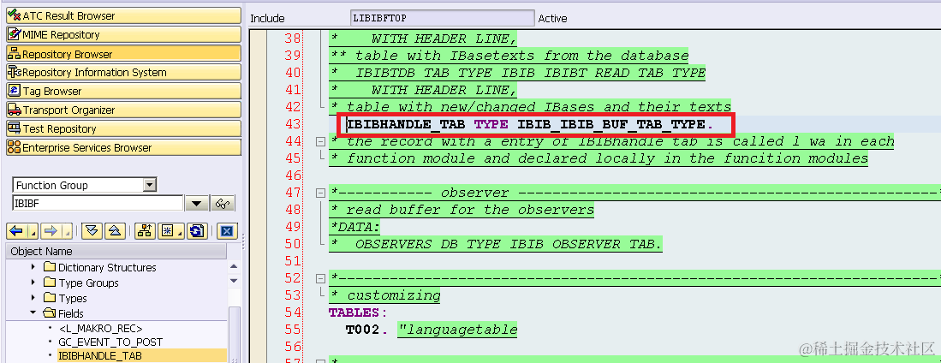
Task: Click the IBIB_IBIB_BUF_TAB_TYPE type name
Action: point(611,124)
